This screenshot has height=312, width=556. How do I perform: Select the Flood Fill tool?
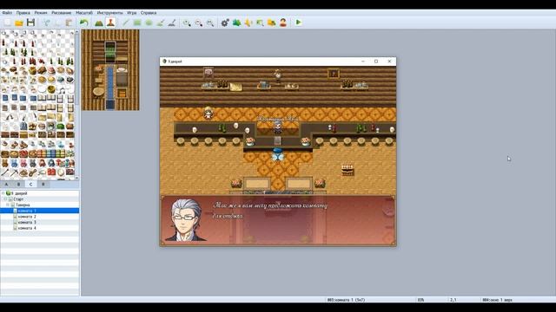160,23
